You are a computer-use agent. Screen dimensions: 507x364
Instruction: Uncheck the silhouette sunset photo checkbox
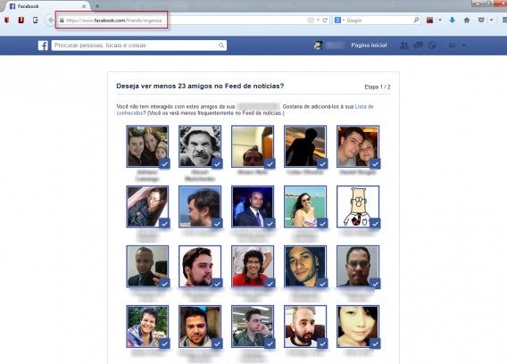322,163
